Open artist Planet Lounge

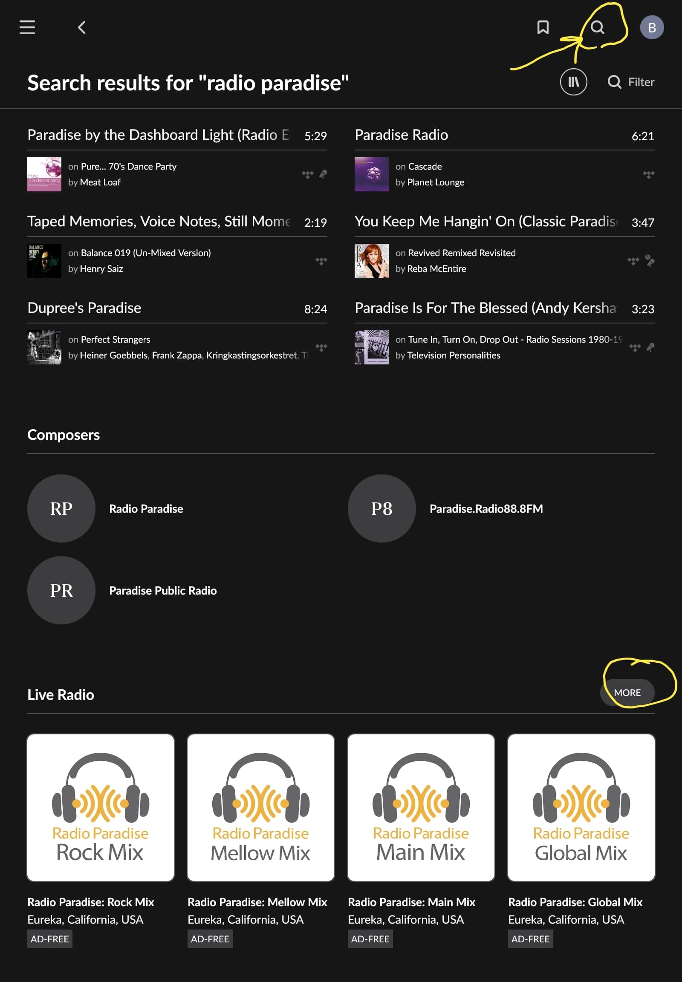point(436,182)
